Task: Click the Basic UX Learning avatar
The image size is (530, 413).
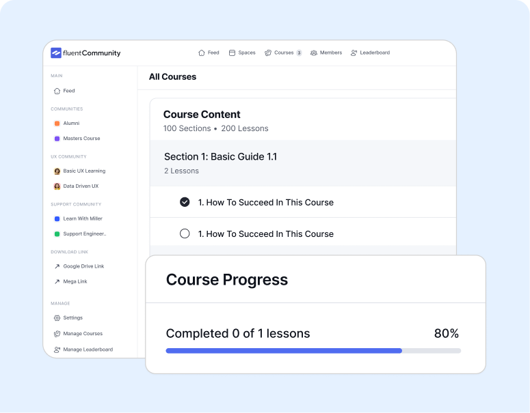Action: 57,171
